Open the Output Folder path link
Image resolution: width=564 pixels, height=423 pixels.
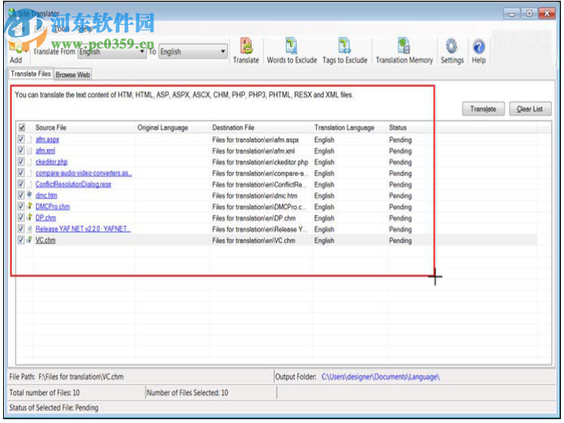click(381, 377)
